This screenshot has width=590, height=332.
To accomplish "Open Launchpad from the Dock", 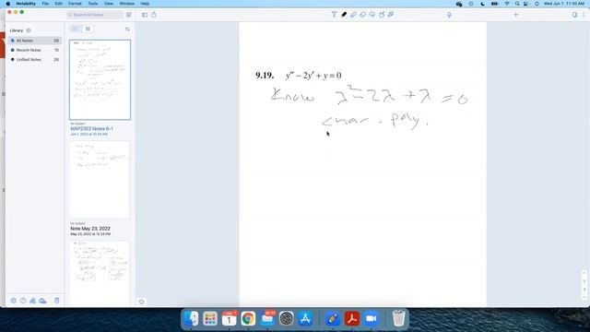I will 210,318.
